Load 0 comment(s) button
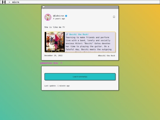 coord(80,77)
